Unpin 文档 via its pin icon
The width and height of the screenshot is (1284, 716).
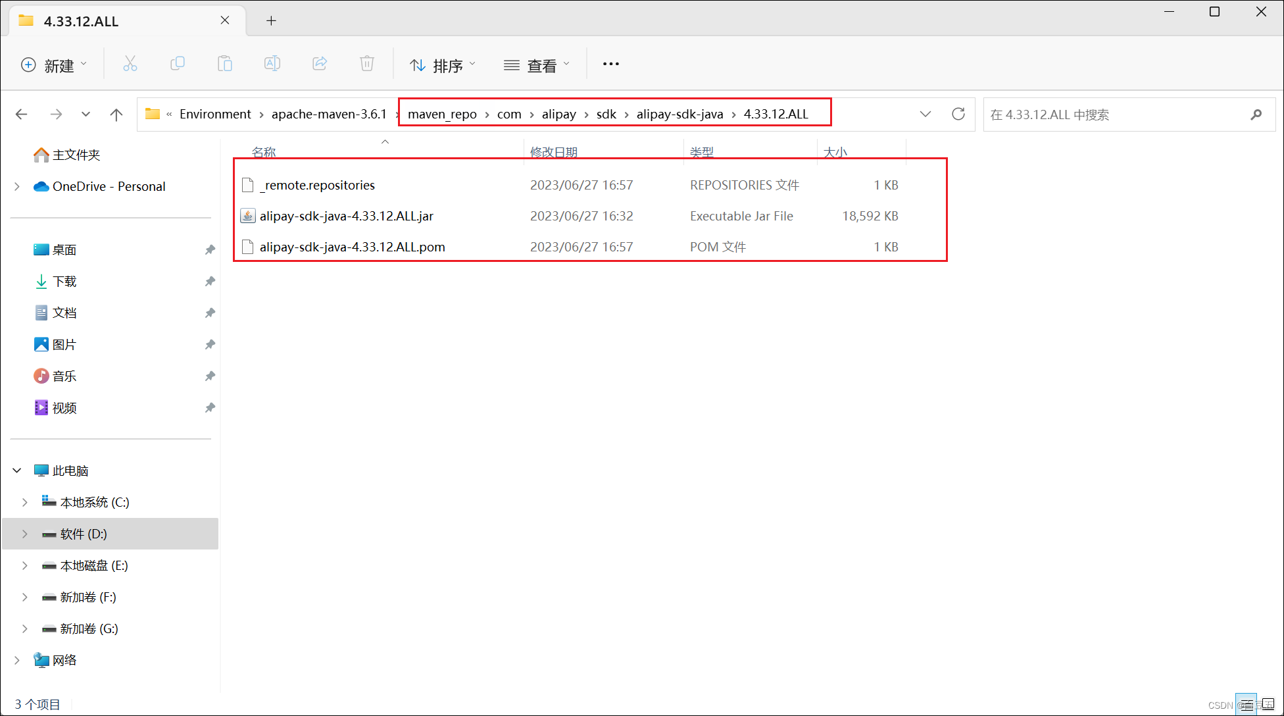tap(210, 313)
